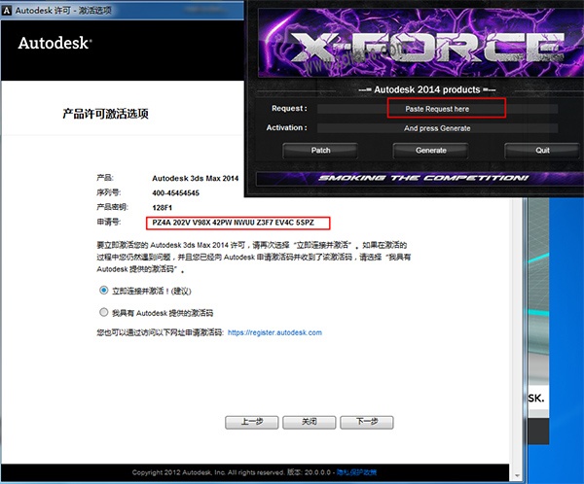Click the highlighted request code text
This screenshot has width=584, height=484.
click(x=239, y=224)
